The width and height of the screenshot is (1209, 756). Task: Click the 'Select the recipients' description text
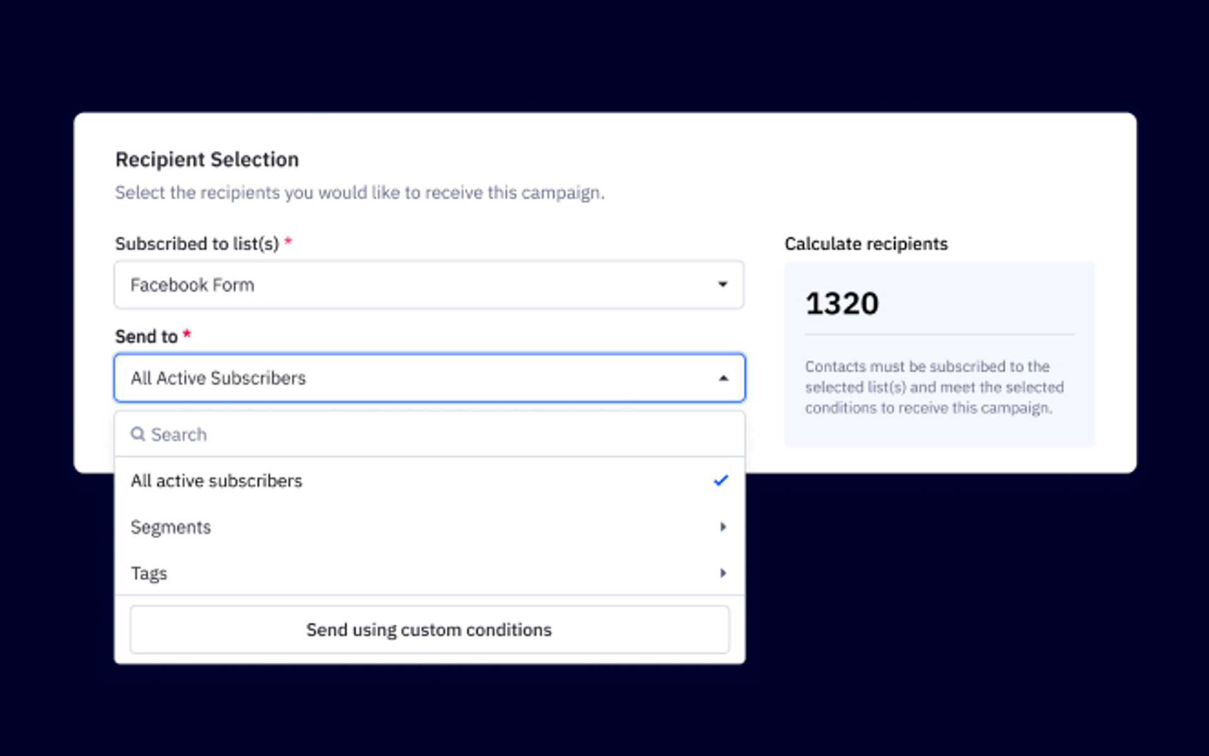pyautogui.click(x=360, y=192)
